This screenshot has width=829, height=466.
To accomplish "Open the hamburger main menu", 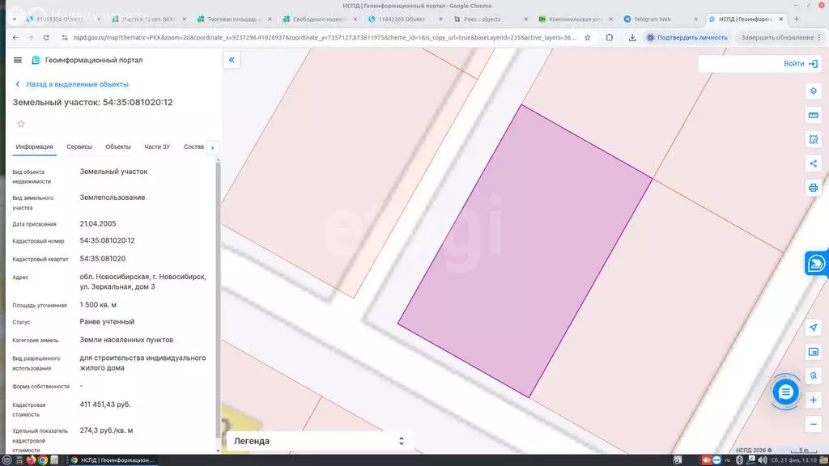I will [x=18, y=60].
